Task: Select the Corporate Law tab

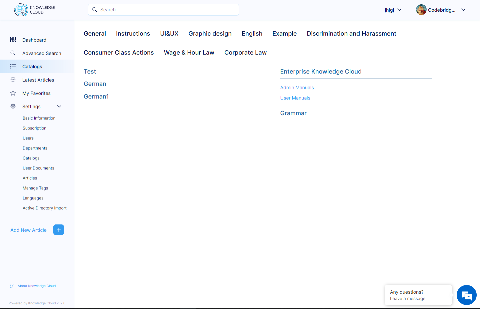Action: pyautogui.click(x=245, y=53)
